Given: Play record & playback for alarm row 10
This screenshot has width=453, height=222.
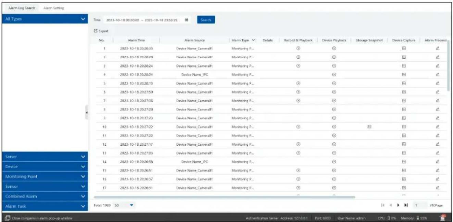Looking at the screenshot, I should (298, 127).
